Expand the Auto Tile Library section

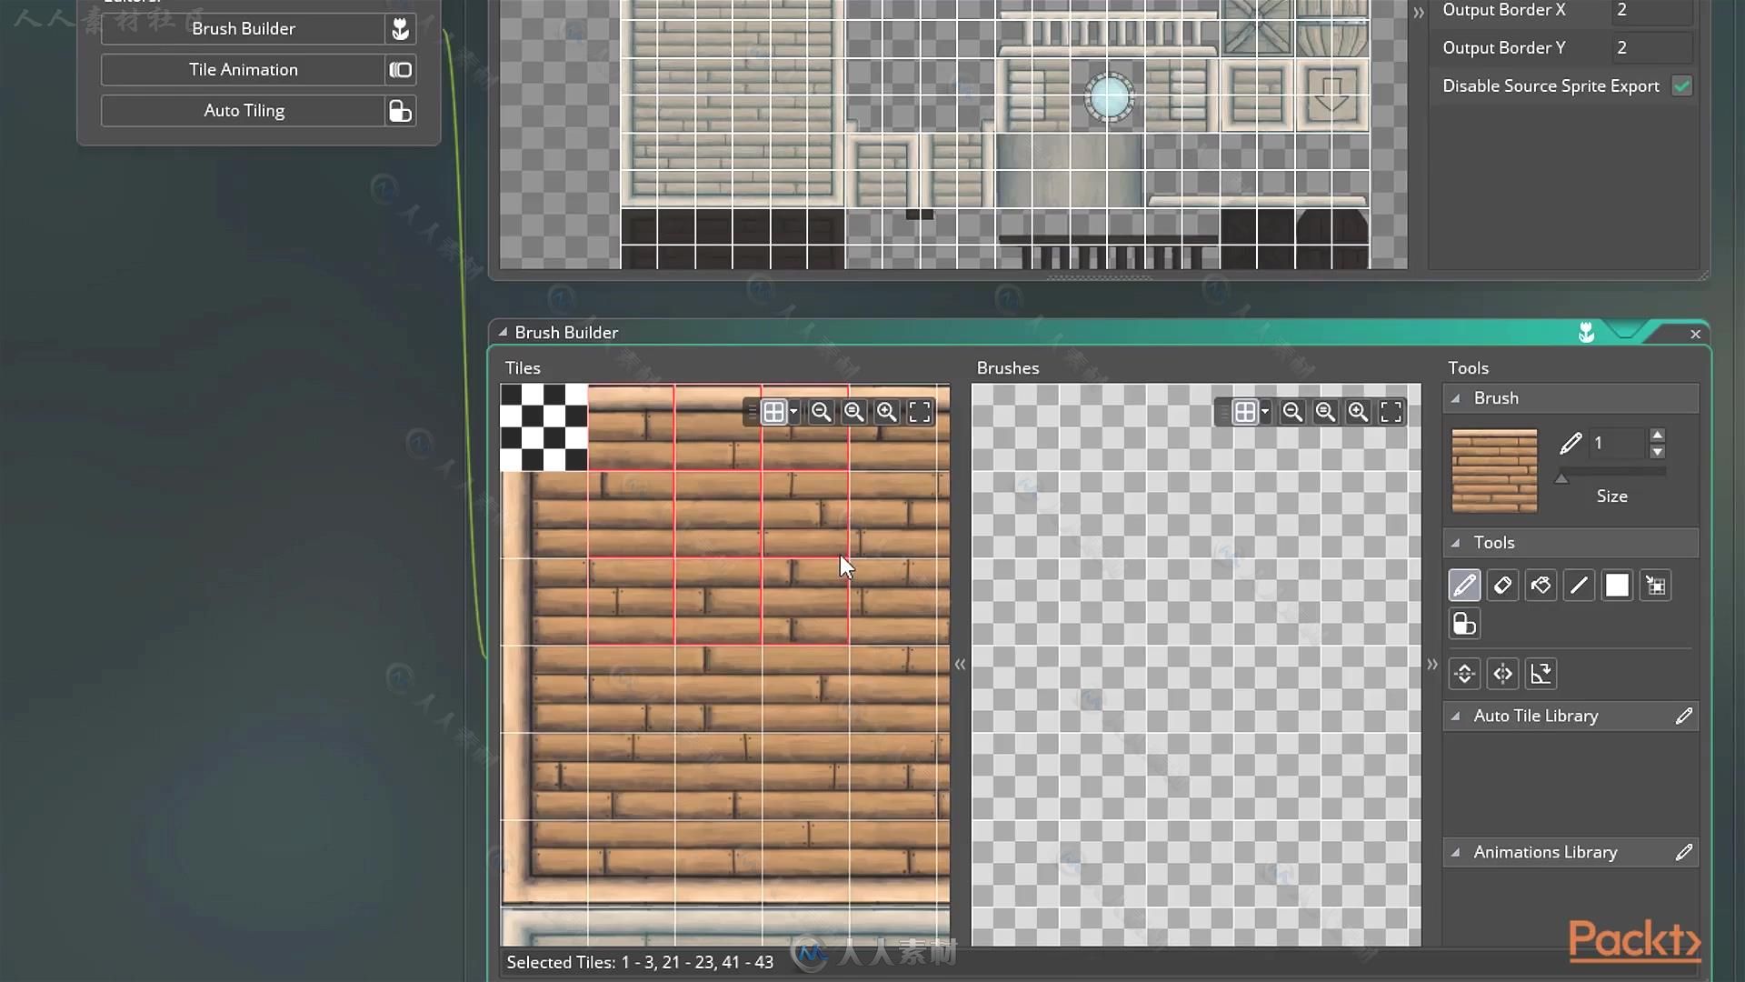point(1459,715)
